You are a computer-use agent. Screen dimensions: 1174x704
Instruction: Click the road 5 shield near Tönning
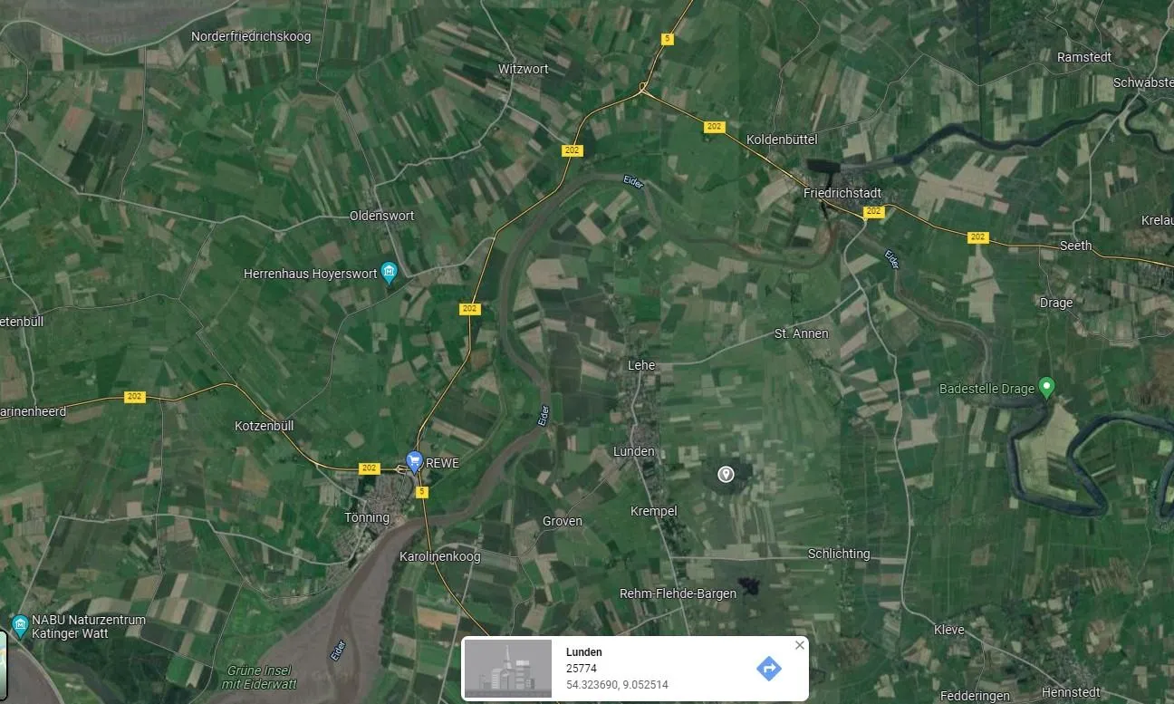pos(421,493)
